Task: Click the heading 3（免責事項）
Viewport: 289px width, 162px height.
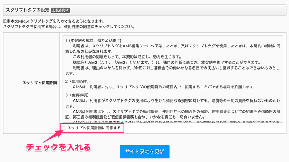Action: tap(77, 95)
